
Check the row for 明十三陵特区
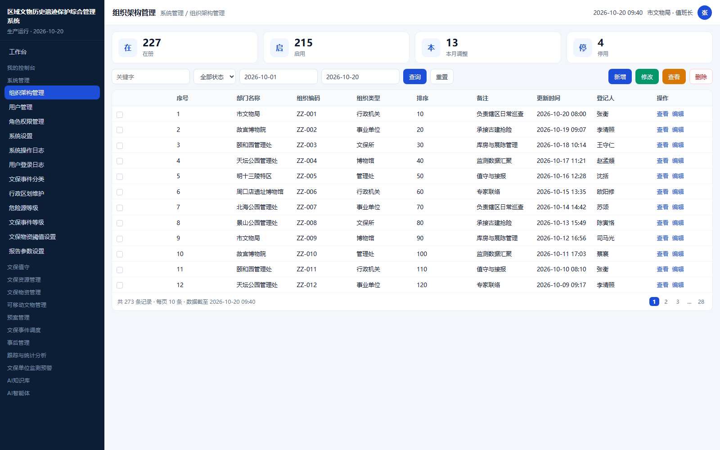120,176
